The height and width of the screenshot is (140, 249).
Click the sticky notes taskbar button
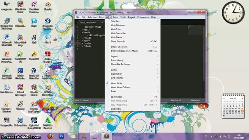click(x=72, y=136)
